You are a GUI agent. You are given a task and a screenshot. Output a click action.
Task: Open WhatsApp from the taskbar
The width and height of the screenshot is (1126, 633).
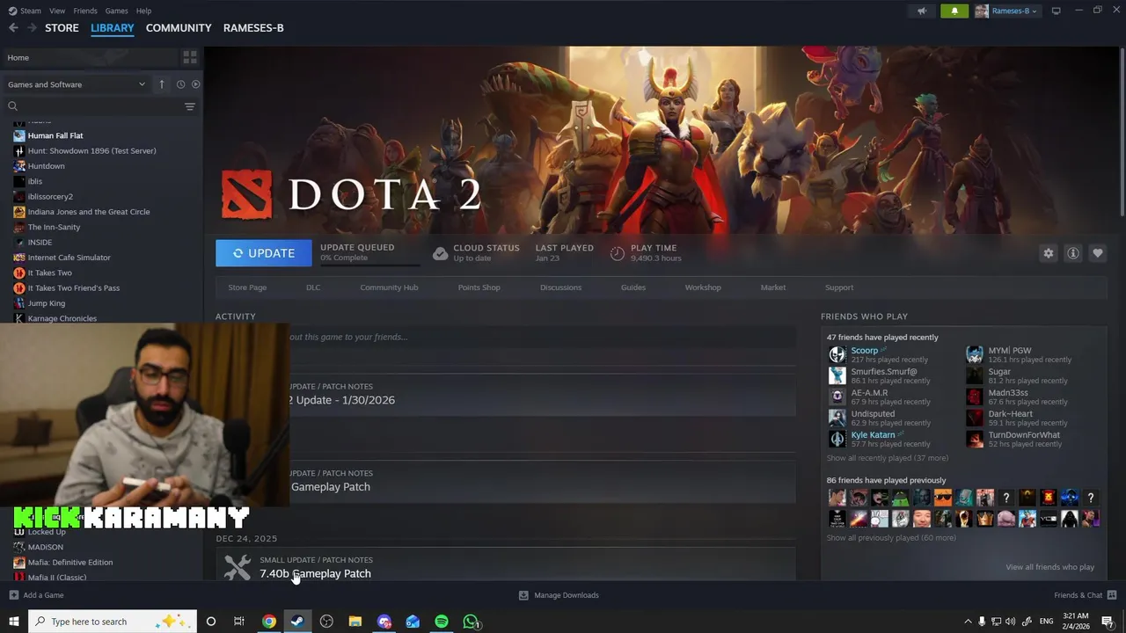coord(471,622)
